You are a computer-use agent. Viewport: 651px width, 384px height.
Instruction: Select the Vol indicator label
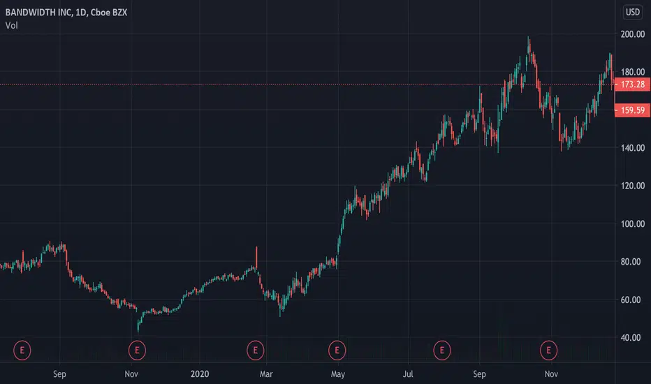[12, 26]
